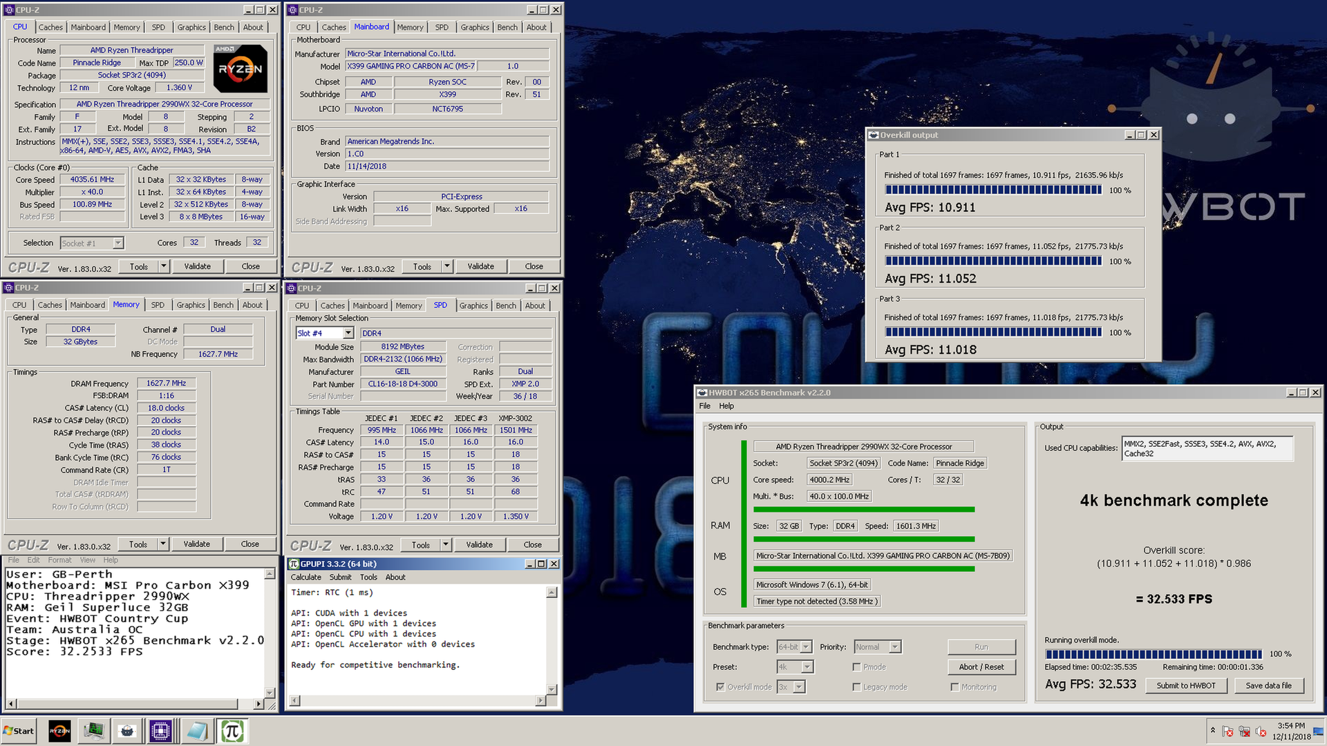Click the Abort / Reset button

coord(981,667)
